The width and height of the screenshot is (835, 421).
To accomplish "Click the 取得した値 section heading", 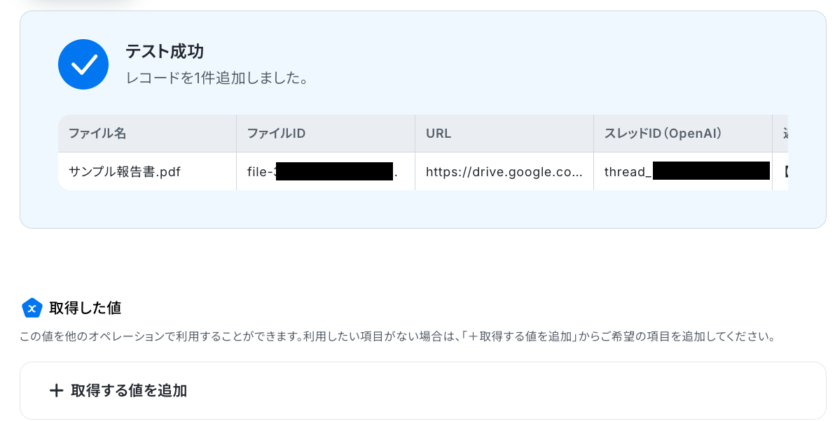I will (x=85, y=308).
